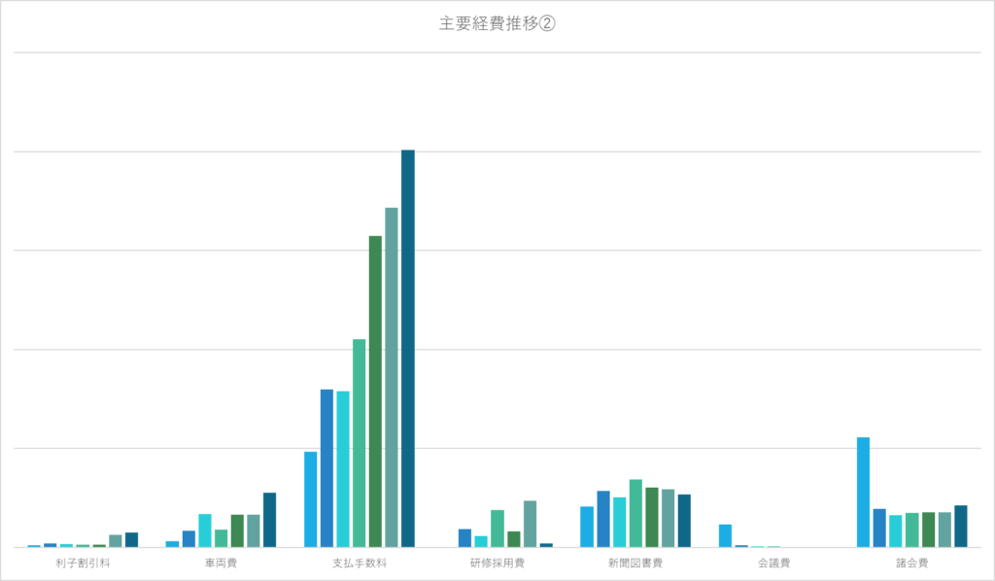Image resolution: width=995 pixels, height=581 pixels.
Task: Click the tallest green bar in 新聞図書費
Action: 635,513
